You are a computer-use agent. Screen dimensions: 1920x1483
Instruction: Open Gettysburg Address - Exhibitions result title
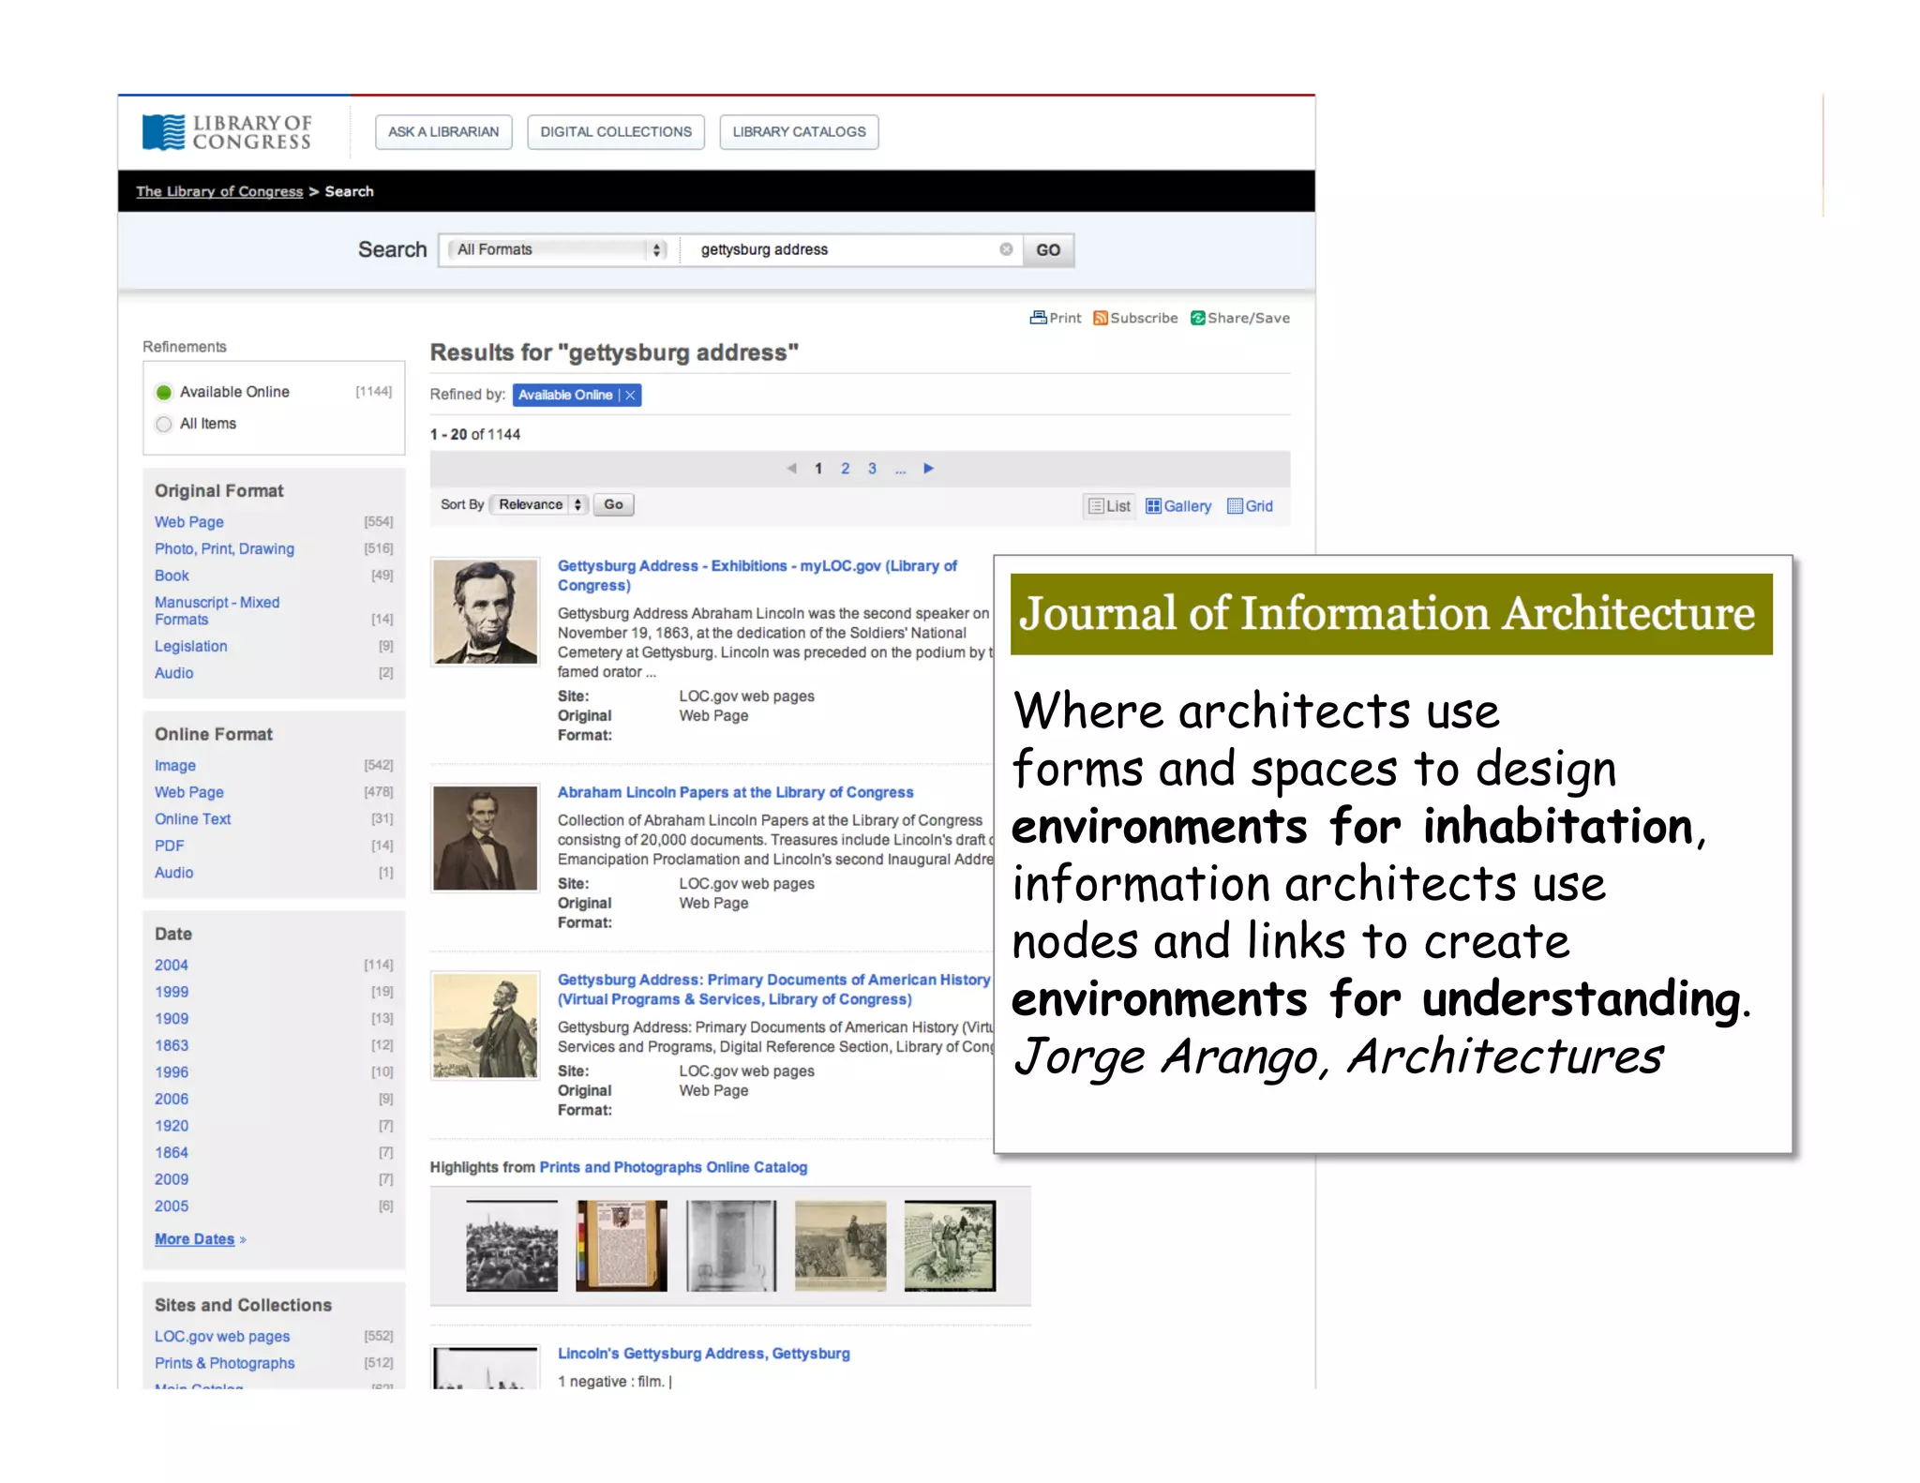pyautogui.click(x=757, y=576)
